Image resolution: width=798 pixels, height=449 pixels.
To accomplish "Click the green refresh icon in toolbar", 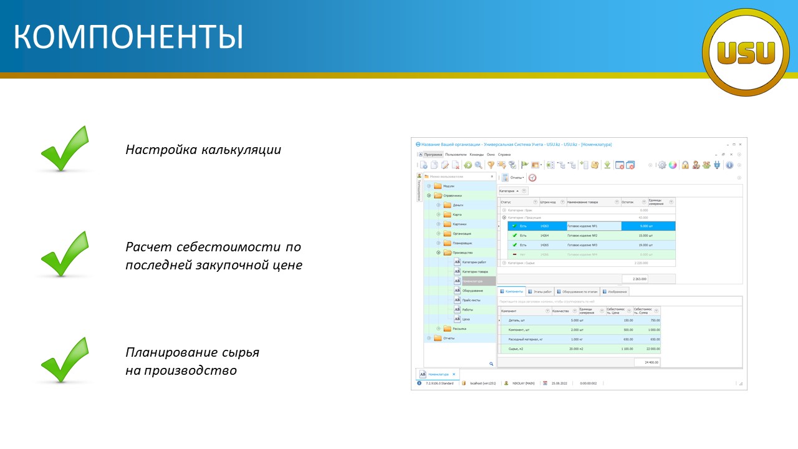I will point(468,165).
